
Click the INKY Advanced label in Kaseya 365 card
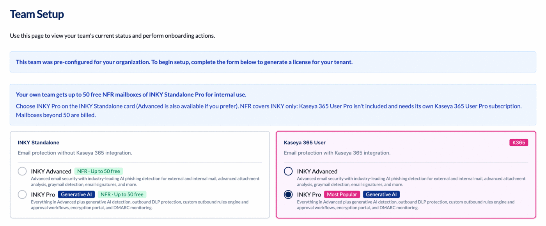pyautogui.click(x=317, y=171)
